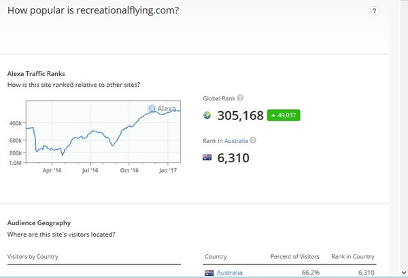Click the Global Rank help icon

(x=240, y=98)
